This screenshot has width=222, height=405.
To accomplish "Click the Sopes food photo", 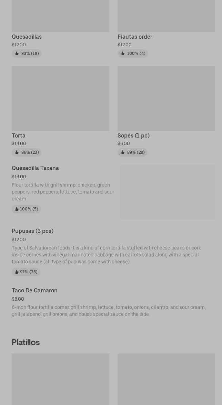I will [x=166, y=98].
